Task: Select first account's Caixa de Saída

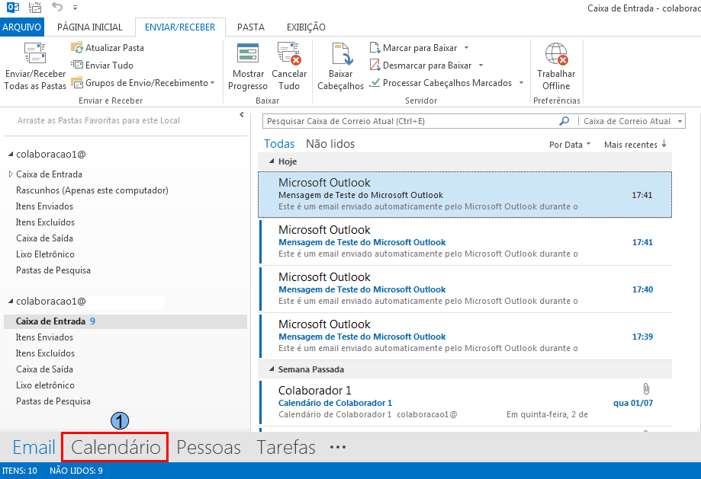Action: (44, 238)
